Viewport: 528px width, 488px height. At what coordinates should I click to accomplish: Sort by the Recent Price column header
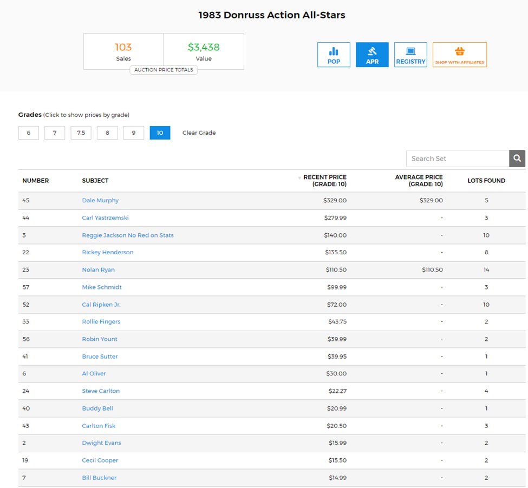pyautogui.click(x=324, y=181)
